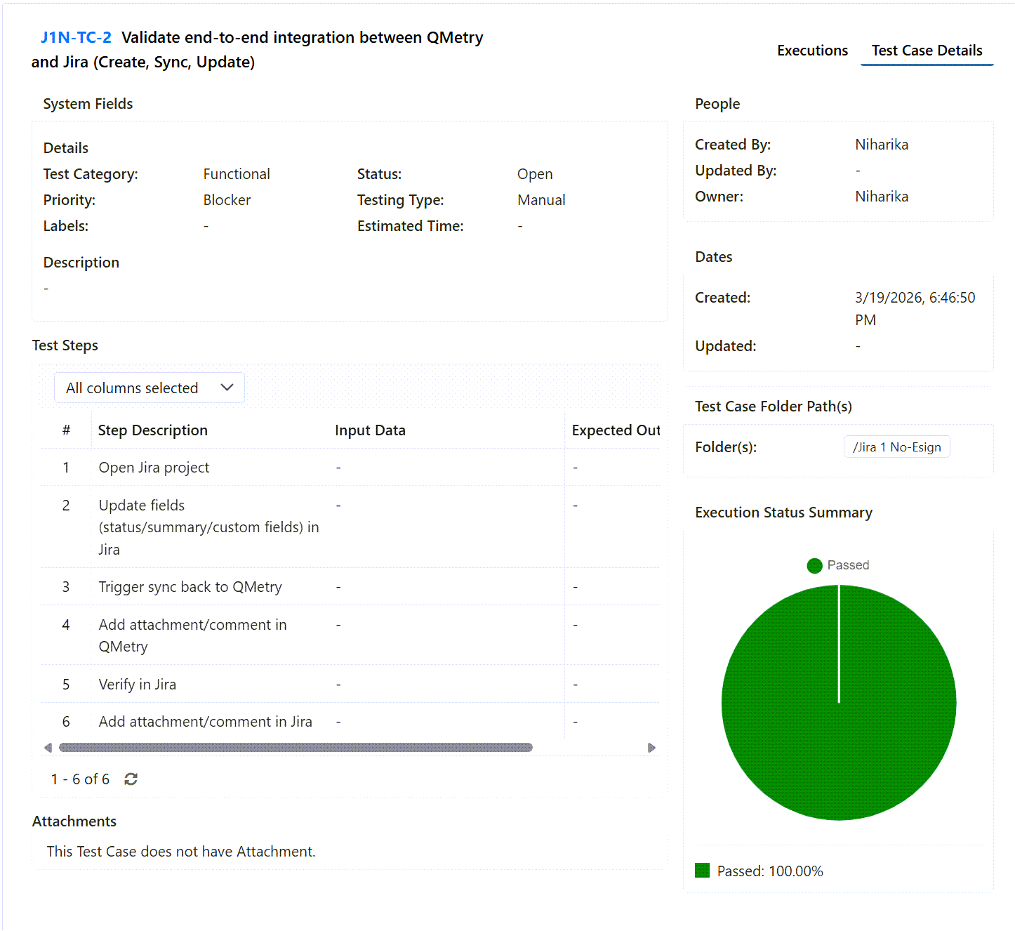This screenshot has width=1015, height=931.
Task: Switch to the Executions tab
Action: pos(812,51)
